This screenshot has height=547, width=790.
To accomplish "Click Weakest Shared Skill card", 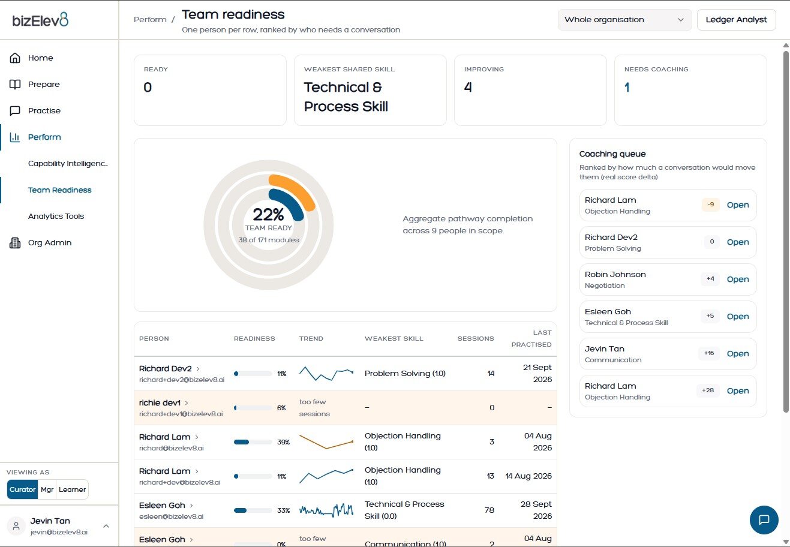I will [x=370, y=91].
